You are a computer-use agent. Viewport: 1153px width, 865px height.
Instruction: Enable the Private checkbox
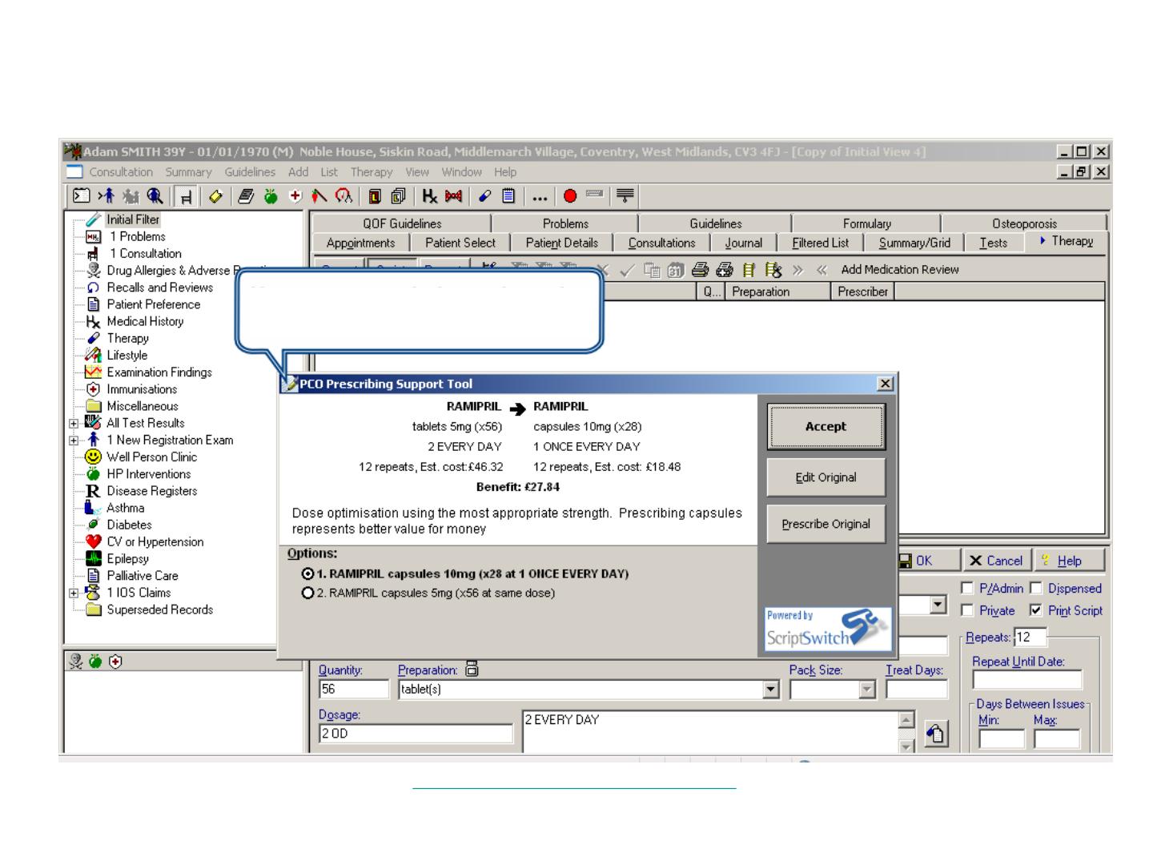tap(967, 610)
